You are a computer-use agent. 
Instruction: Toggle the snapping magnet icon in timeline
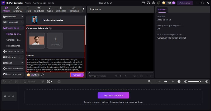[x=166, y=81]
